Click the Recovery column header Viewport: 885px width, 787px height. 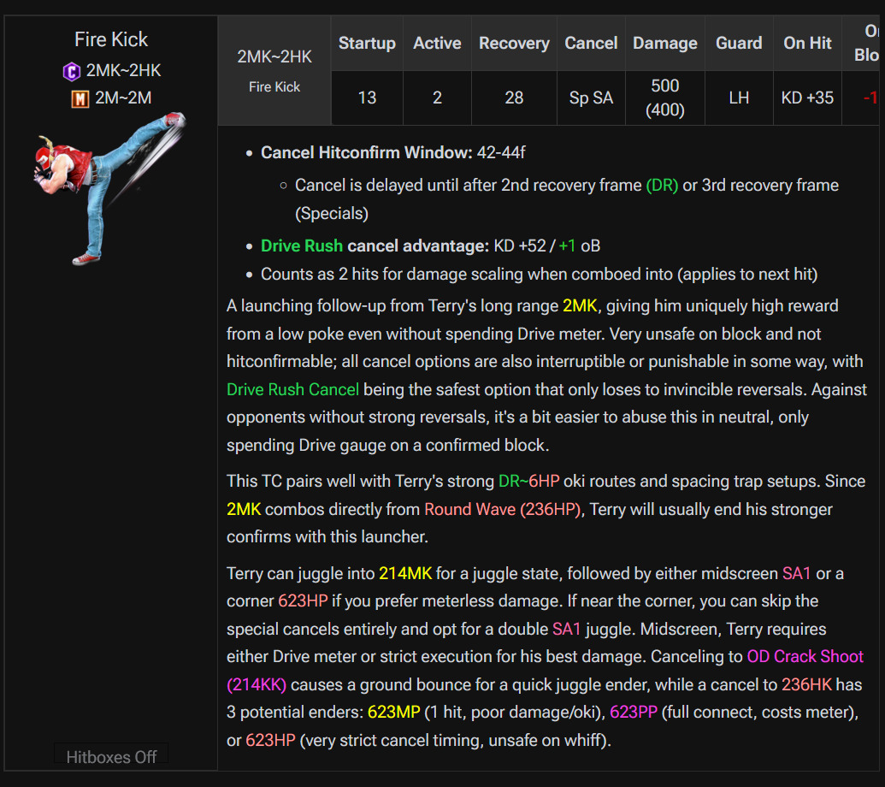tap(514, 44)
